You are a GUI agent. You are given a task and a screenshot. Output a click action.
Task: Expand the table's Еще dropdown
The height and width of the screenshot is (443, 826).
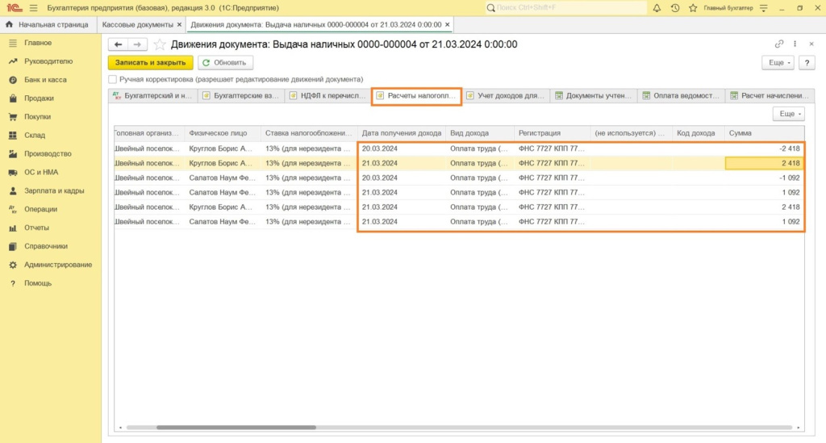pos(788,115)
